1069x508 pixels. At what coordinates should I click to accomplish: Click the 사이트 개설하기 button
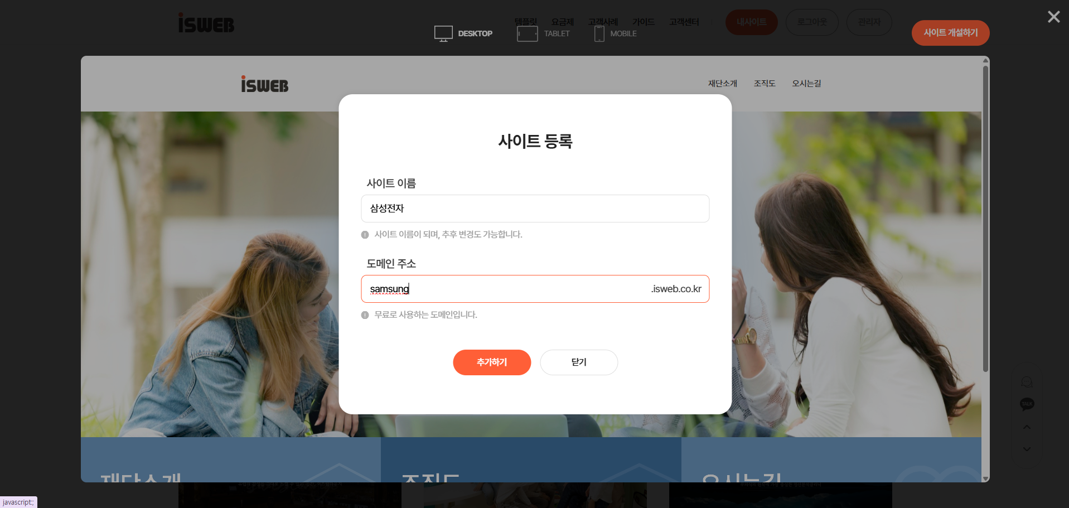[950, 33]
